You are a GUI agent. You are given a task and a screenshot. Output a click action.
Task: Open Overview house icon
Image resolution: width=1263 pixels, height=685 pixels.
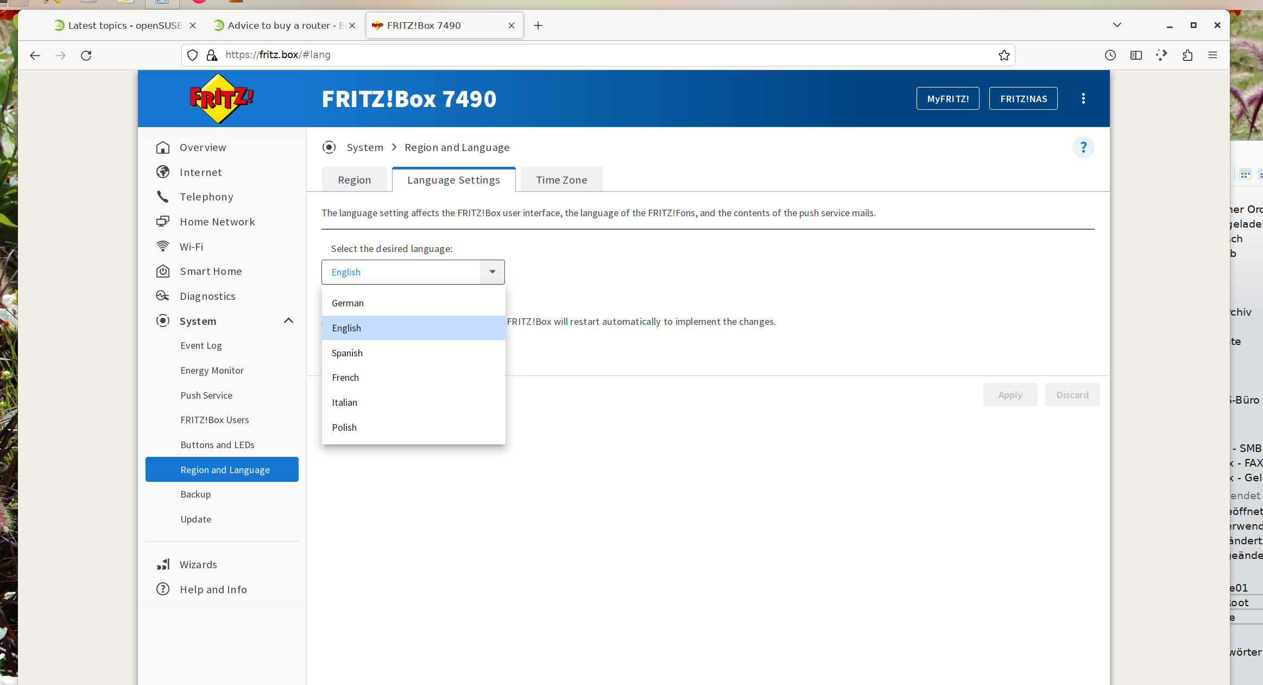coord(163,147)
